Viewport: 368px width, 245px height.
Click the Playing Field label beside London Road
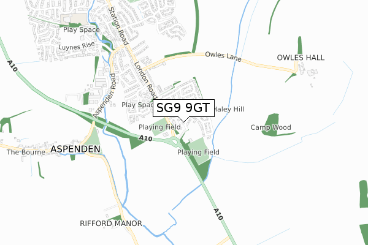click(x=159, y=127)
